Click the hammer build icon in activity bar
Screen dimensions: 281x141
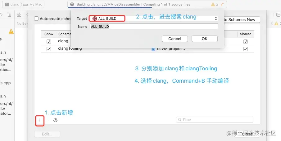[222, 4]
